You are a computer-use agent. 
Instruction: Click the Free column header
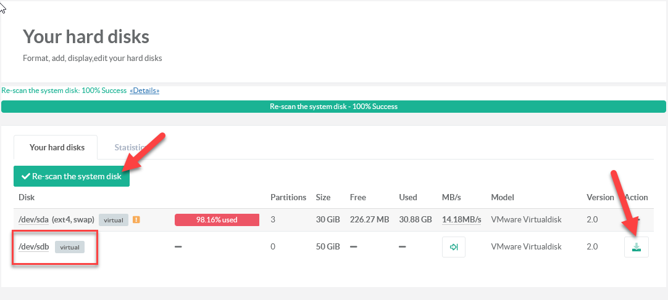[357, 197]
